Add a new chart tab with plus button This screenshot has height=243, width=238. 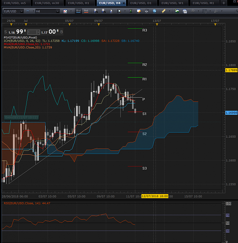(224, 3)
